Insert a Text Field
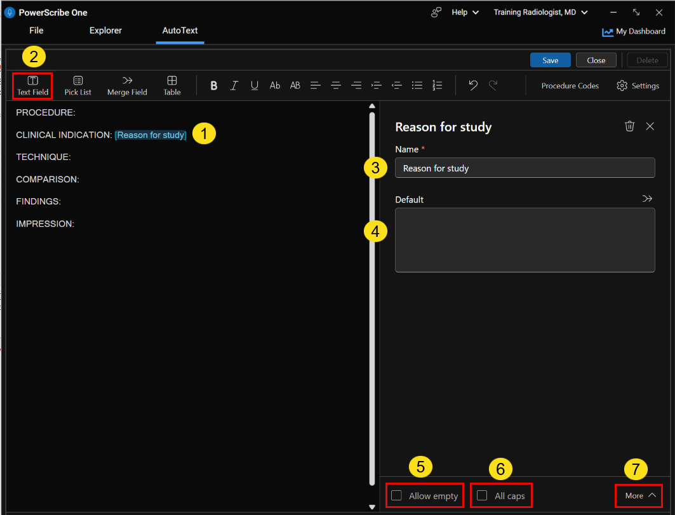Screen dimensions: 675x515 pyautogui.click(x=33, y=86)
